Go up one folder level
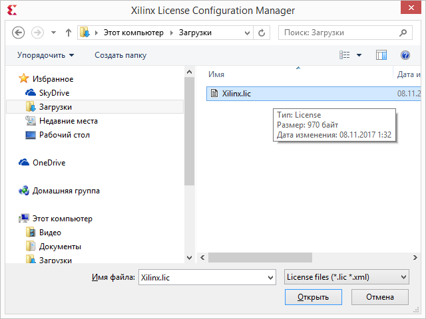 click(x=69, y=33)
